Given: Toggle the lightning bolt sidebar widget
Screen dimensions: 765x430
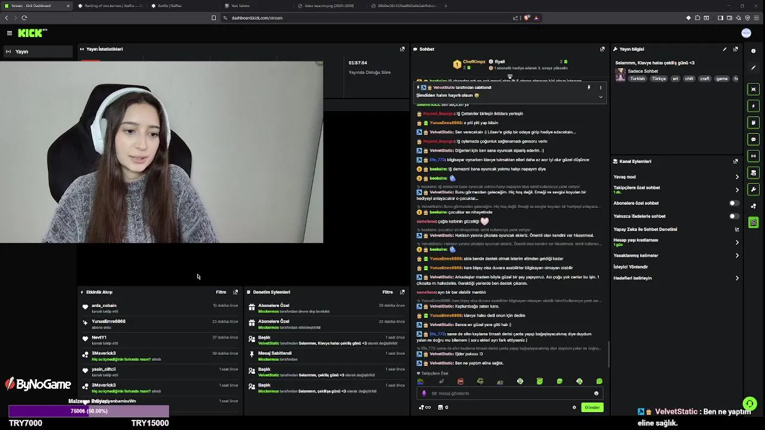Looking at the screenshot, I should (753, 106).
